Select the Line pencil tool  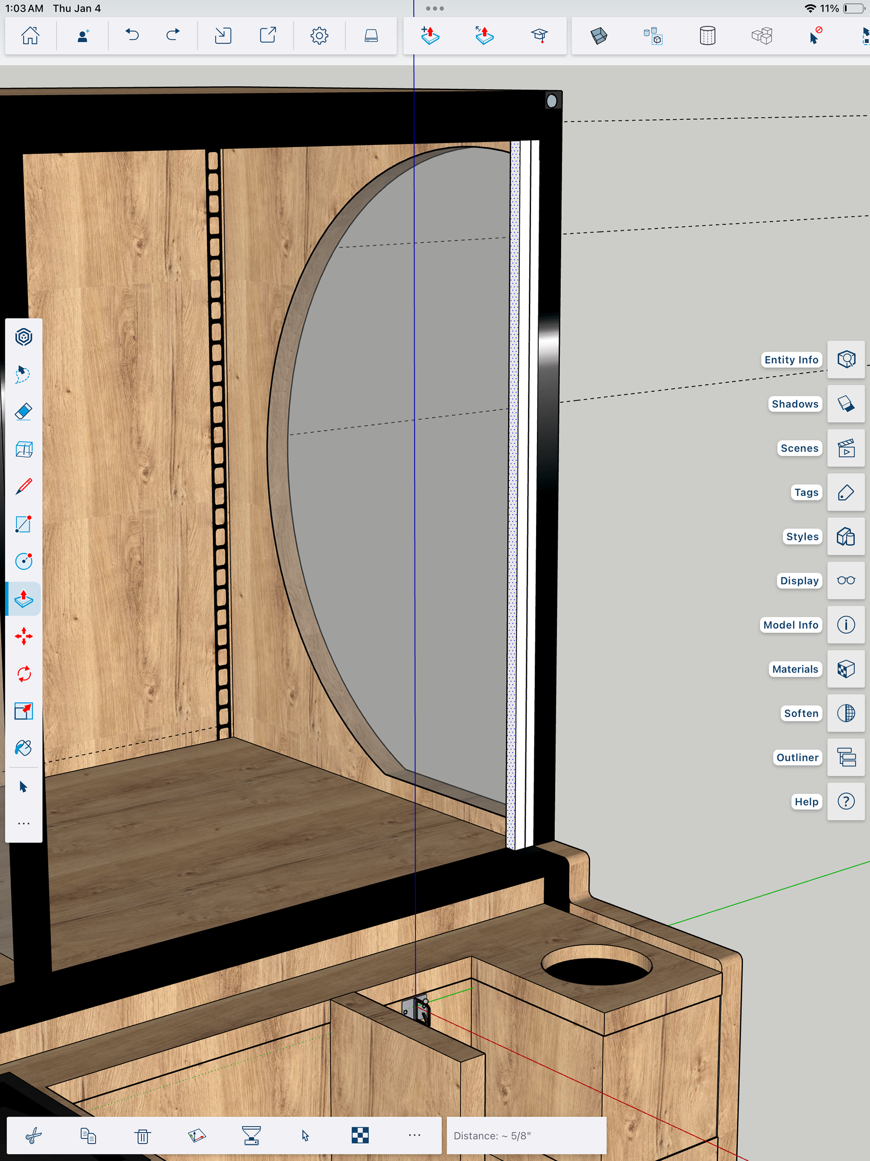tap(24, 486)
